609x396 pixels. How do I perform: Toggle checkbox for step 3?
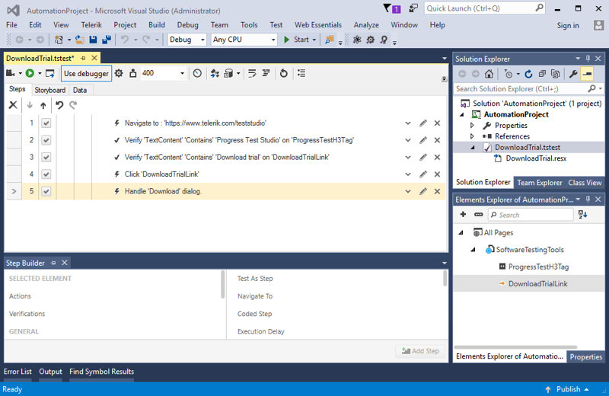[46, 157]
